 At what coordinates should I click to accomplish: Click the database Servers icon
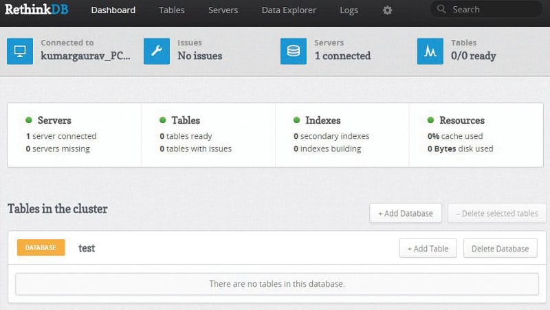tap(294, 51)
